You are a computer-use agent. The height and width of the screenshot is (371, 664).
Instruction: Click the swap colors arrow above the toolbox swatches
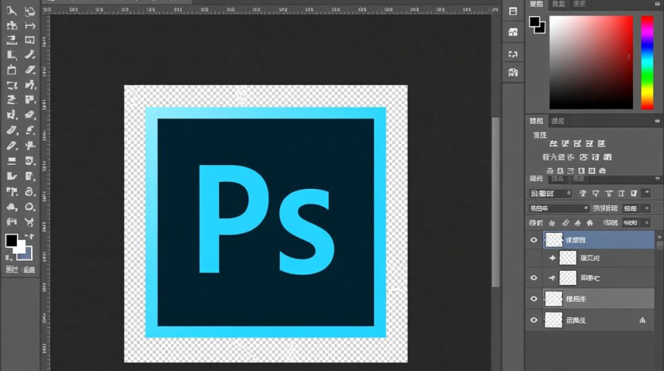(x=30, y=236)
